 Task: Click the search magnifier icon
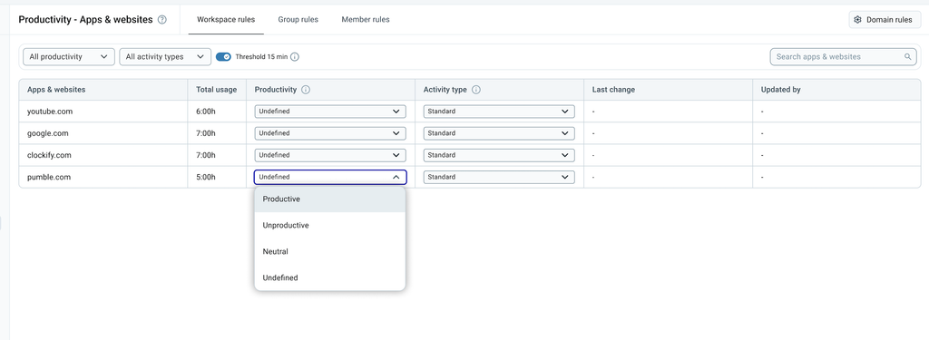[x=907, y=57]
